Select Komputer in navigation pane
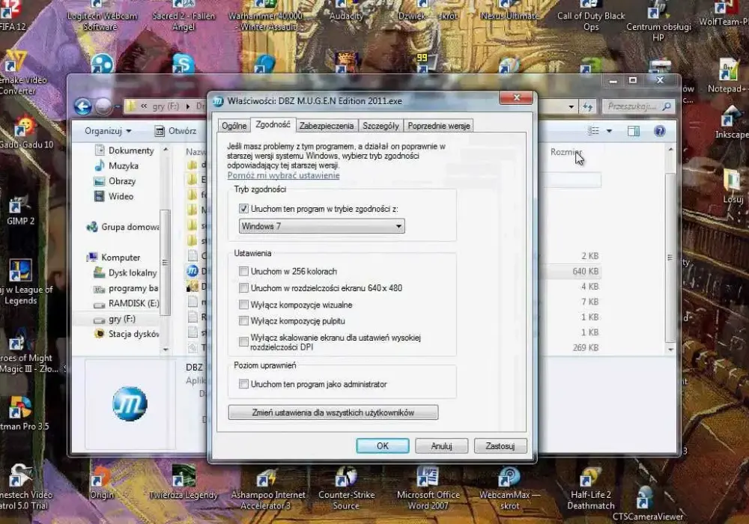Image resolution: width=749 pixels, height=524 pixels. (114, 258)
